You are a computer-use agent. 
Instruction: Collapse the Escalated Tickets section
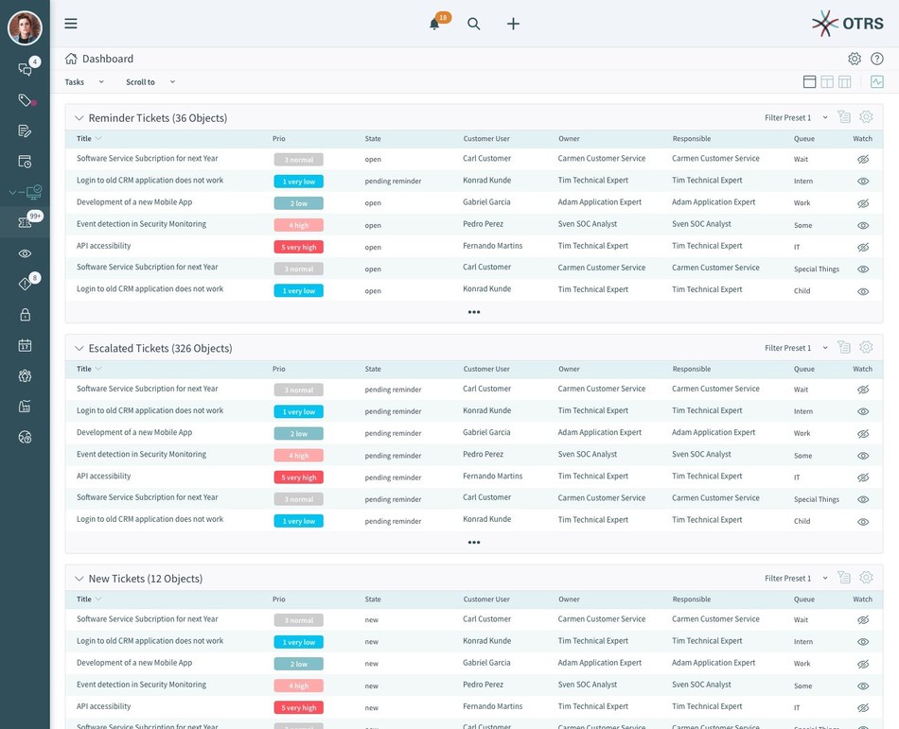click(79, 348)
